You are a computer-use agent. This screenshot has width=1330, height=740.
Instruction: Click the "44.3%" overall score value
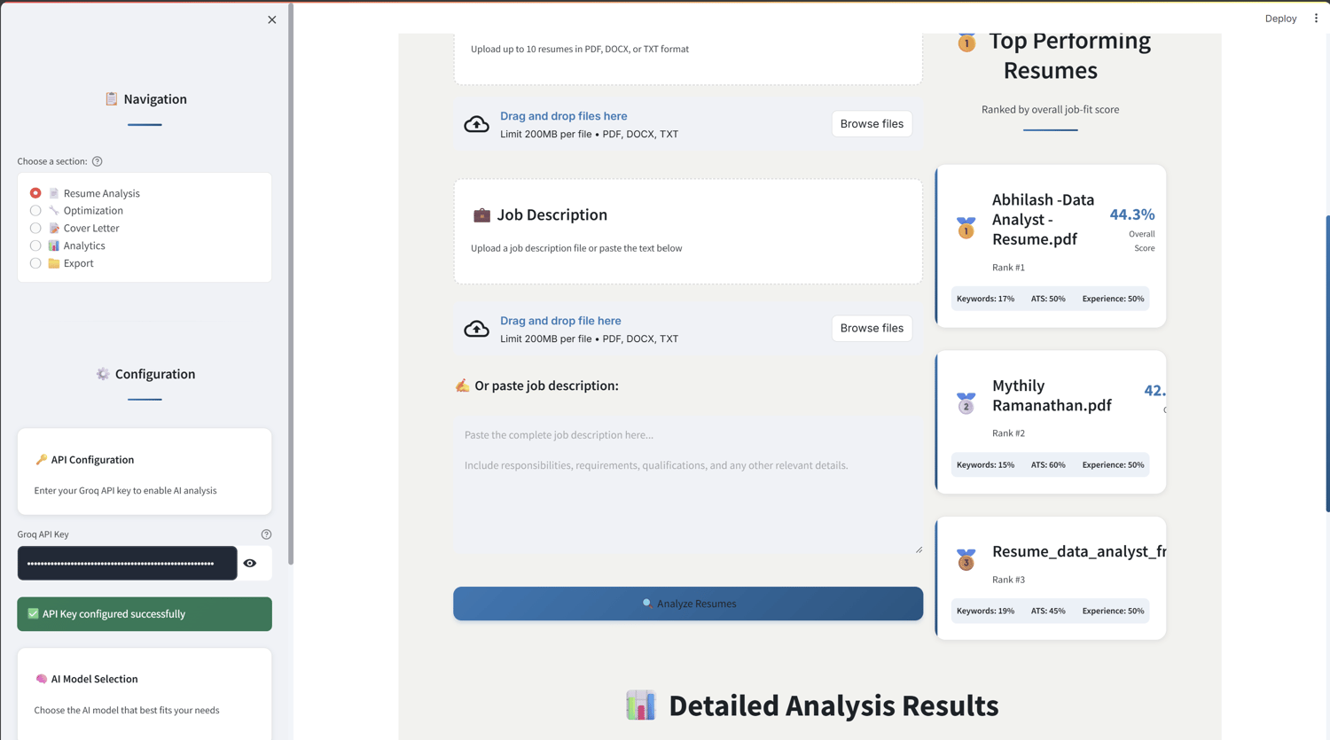[1132, 214]
